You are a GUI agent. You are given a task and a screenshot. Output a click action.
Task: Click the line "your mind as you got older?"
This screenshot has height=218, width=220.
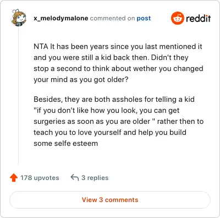[81, 80]
